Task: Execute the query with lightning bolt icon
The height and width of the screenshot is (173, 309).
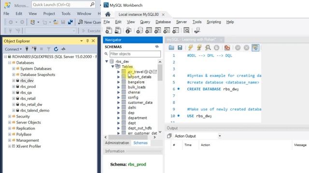Action: 190,48
